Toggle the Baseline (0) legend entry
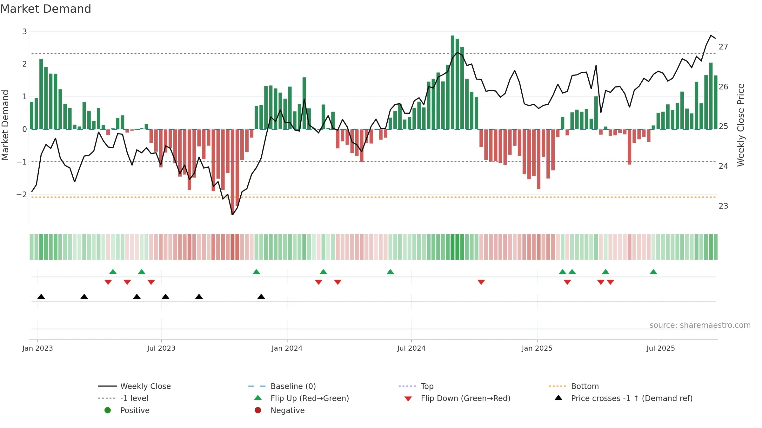Viewport: 762px width, 428px height. pyautogui.click(x=282, y=386)
